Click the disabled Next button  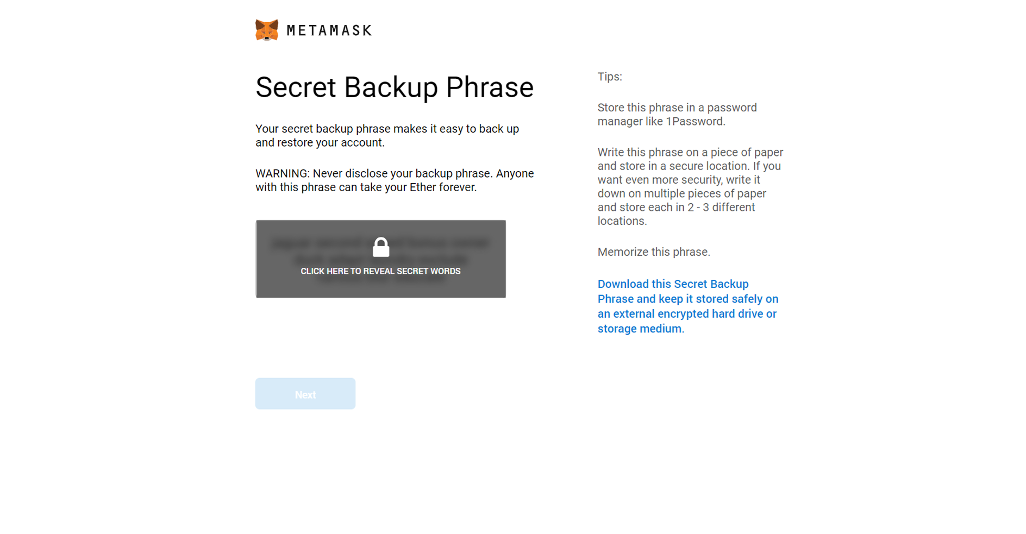tap(305, 394)
